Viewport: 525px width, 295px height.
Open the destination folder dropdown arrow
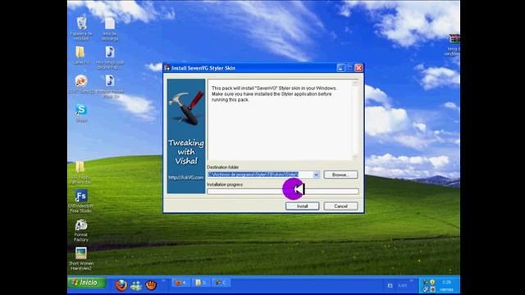pyautogui.click(x=316, y=175)
